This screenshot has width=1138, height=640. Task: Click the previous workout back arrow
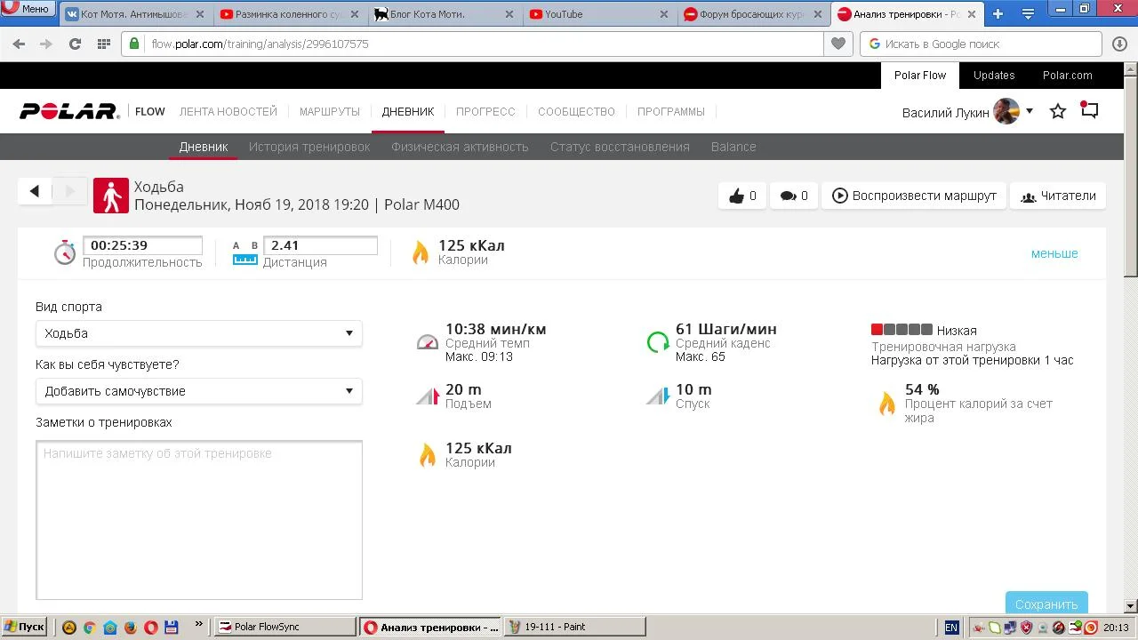[x=35, y=191]
